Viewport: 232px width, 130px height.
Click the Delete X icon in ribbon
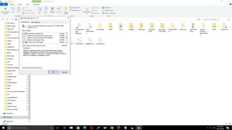(x=52, y=9)
